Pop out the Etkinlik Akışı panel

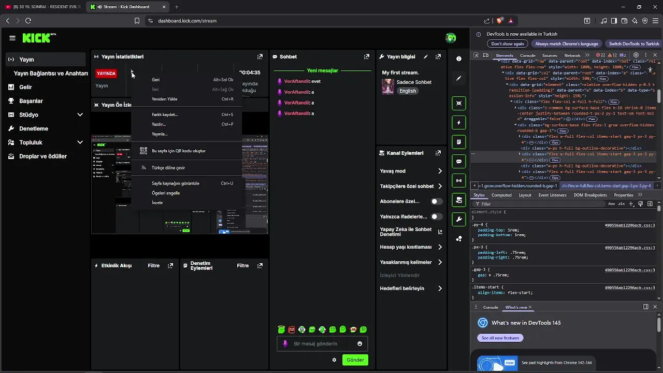[170, 266]
